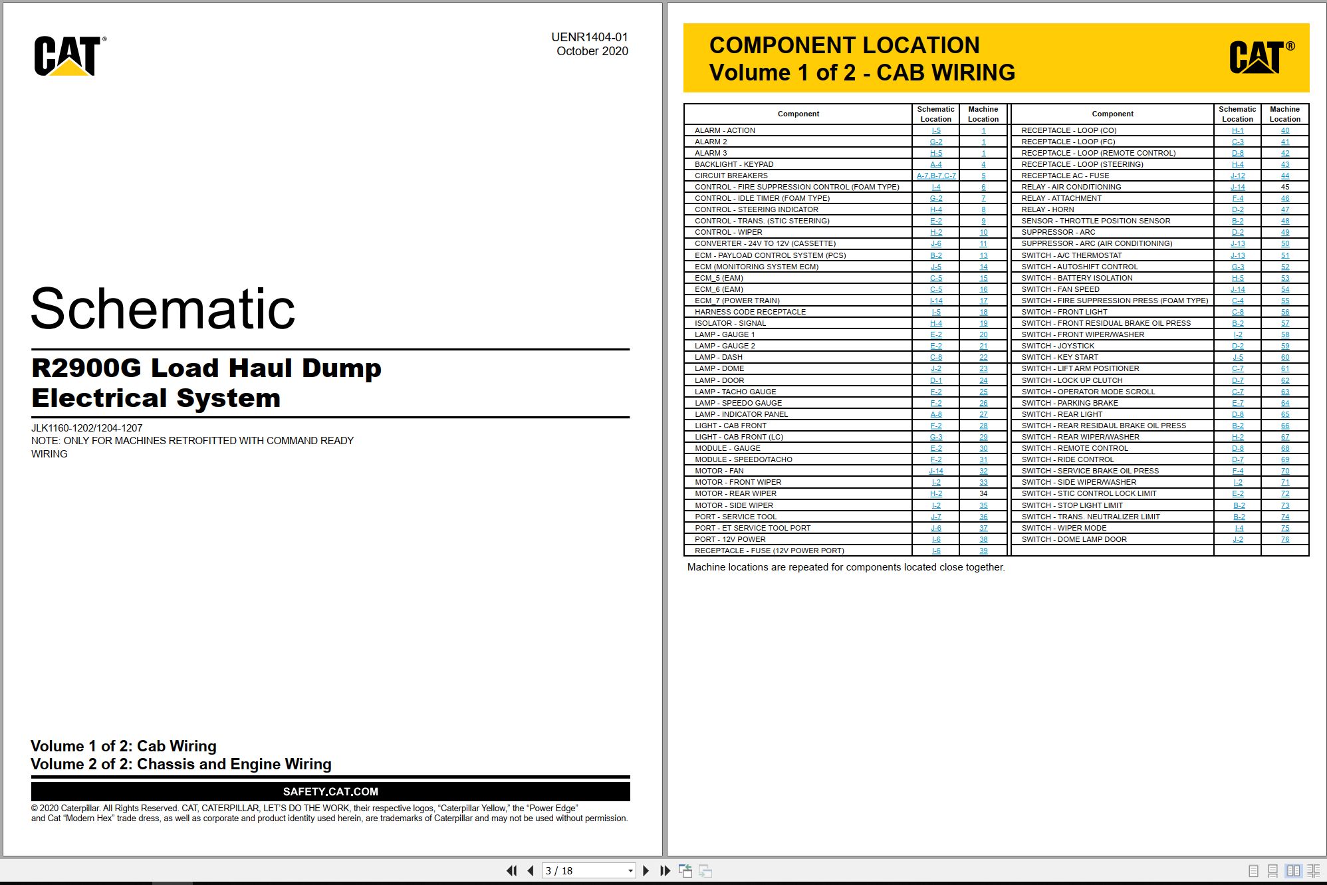Go to the first page
Image resolution: width=1327 pixels, height=885 pixels.
pyautogui.click(x=511, y=870)
